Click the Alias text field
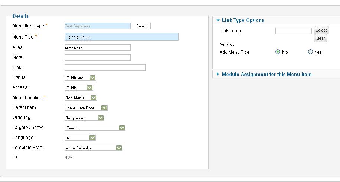Screen dimensions: 340x182 click(98, 48)
